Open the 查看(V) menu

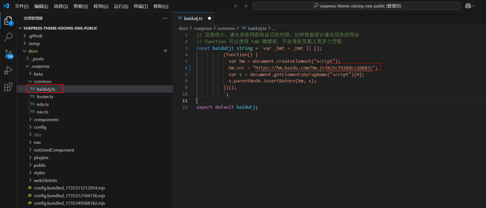click(x=81, y=6)
